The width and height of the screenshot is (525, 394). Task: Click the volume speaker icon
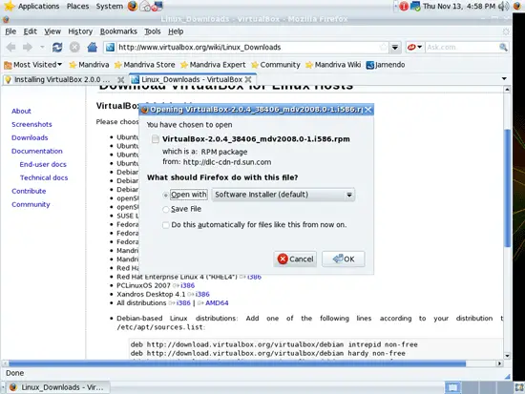coord(503,6)
